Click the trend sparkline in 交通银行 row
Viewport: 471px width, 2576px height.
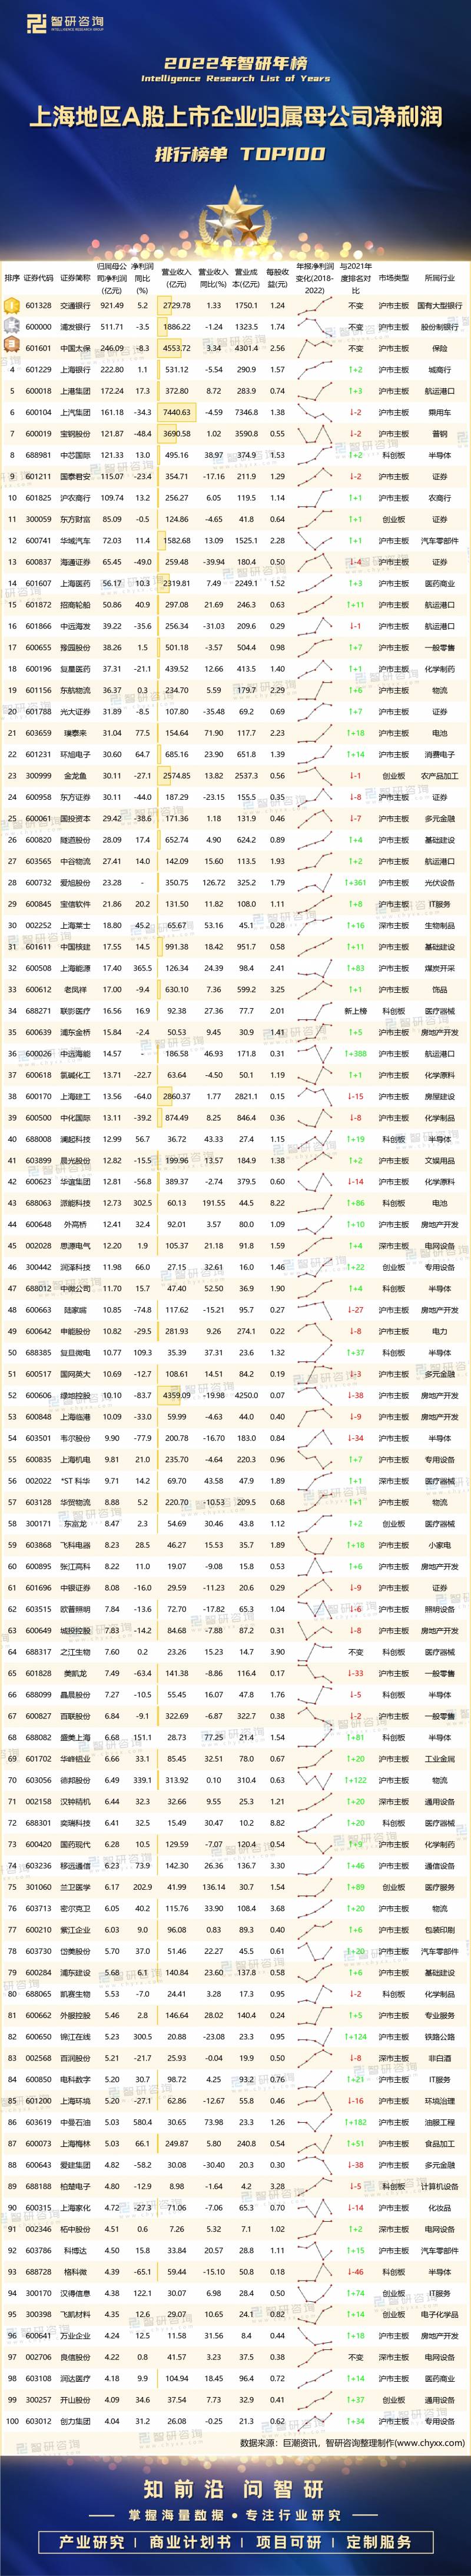click(315, 306)
